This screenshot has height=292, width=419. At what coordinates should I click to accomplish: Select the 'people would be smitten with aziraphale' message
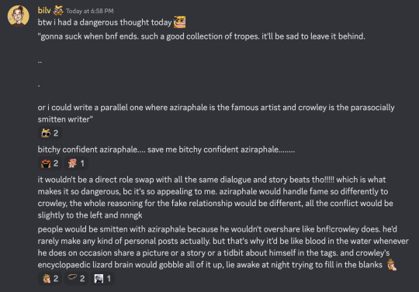click(223, 247)
